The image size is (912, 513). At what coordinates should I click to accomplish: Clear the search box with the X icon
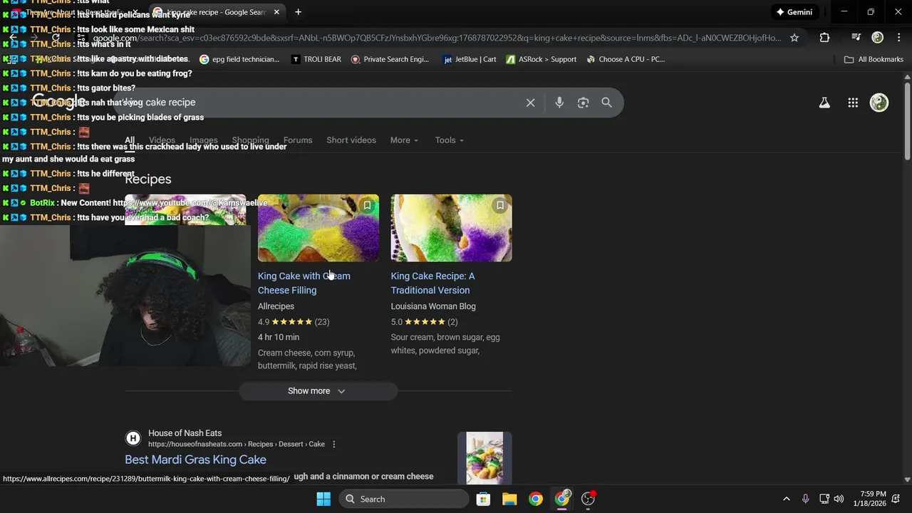[530, 103]
